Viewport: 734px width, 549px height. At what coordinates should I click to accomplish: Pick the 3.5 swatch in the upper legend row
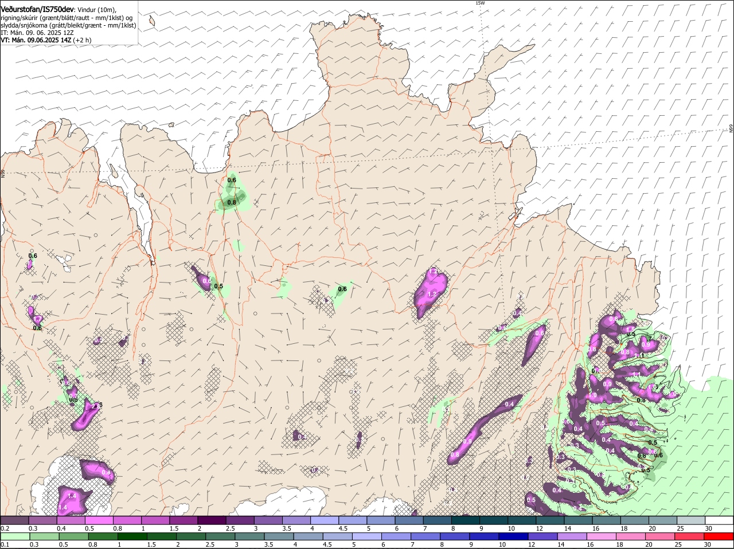click(296, 520)
